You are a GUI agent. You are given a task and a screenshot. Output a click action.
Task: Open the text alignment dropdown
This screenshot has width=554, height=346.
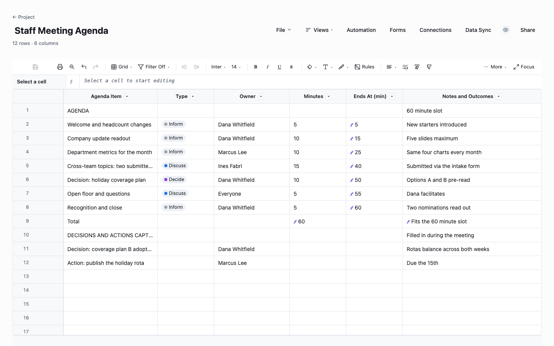[391, 67]
